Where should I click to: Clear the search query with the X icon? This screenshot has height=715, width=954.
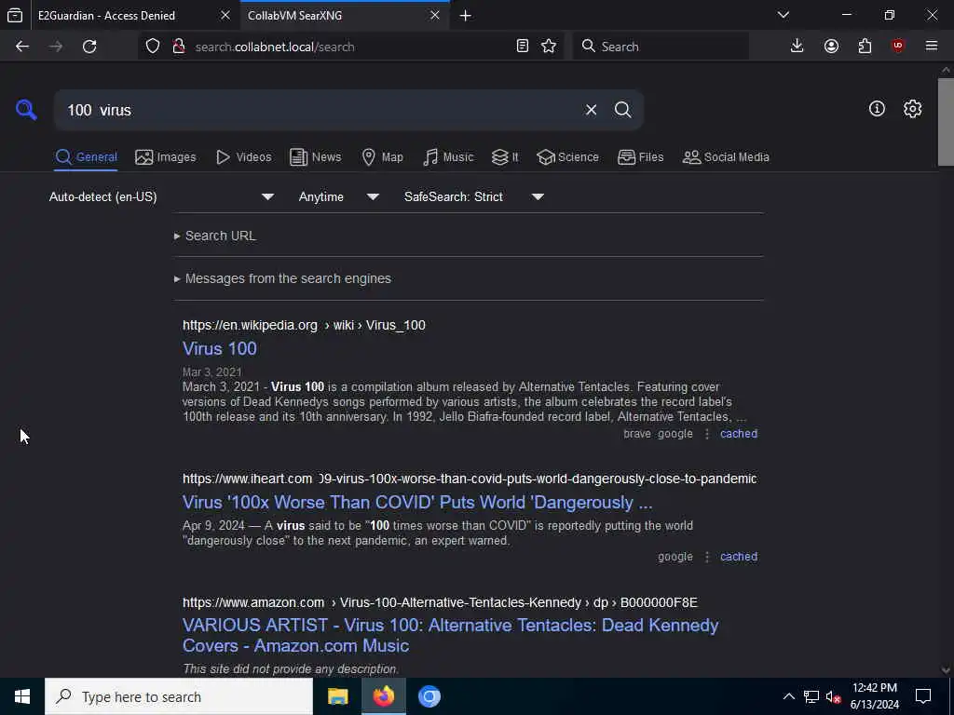tap(591, 110)
